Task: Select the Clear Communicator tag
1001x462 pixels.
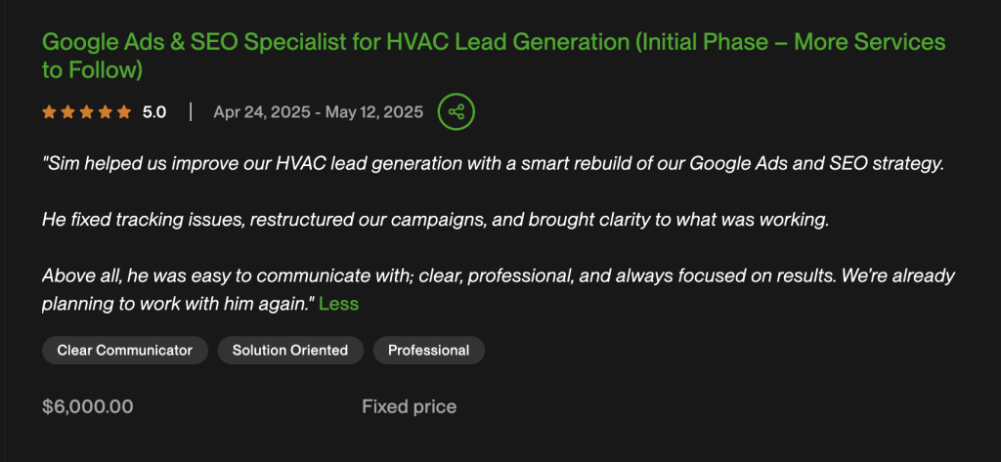Action: [x=125, y=350]
